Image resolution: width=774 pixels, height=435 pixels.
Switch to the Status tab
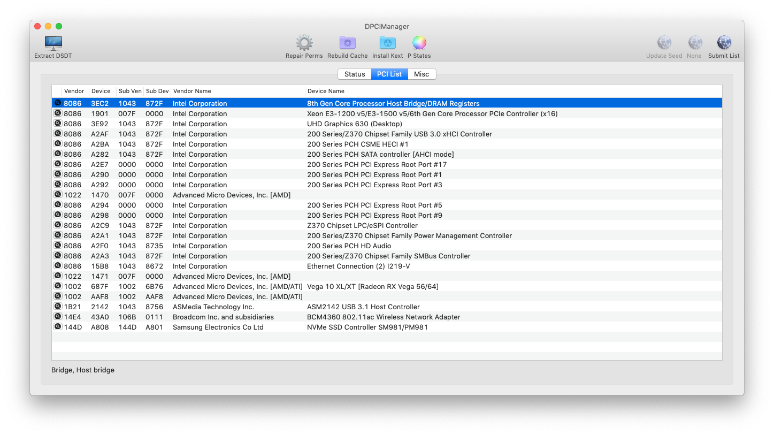(355, 74)
